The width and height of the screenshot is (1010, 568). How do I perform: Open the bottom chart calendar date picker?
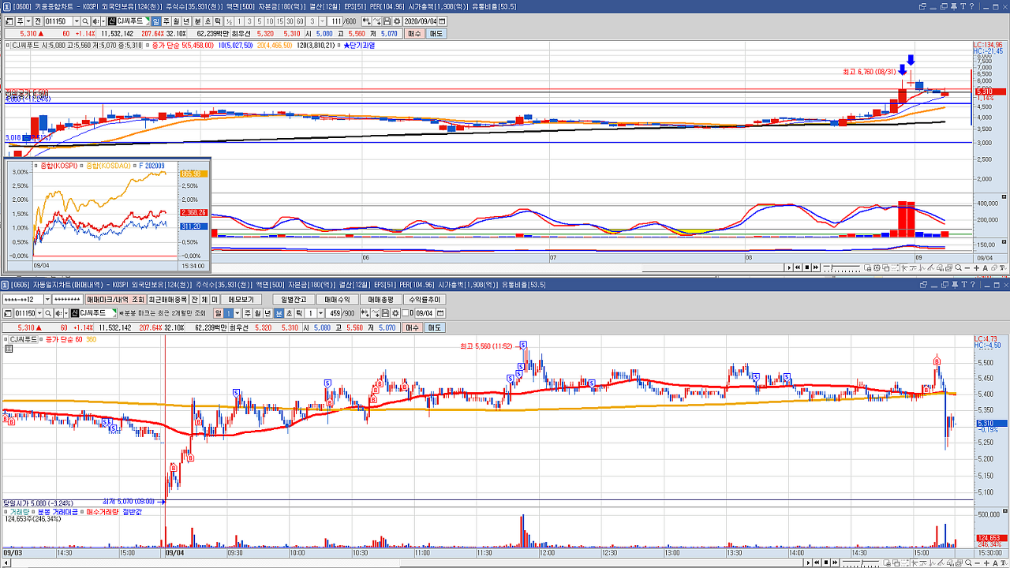tap(439, 314)
